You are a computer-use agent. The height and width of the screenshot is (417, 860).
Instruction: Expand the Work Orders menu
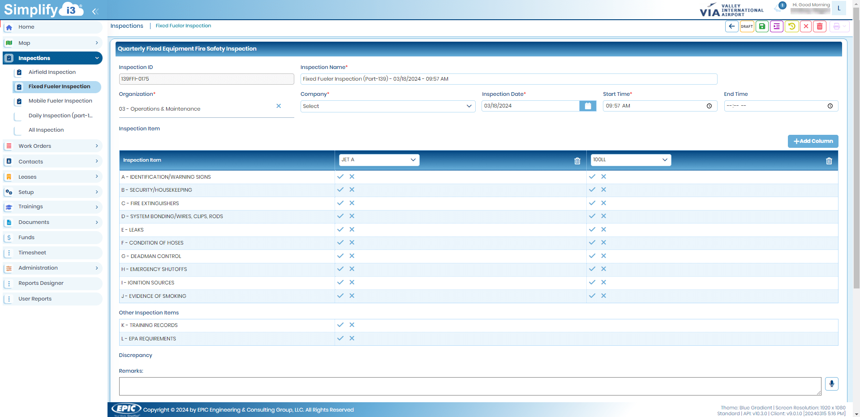[52, 146]
